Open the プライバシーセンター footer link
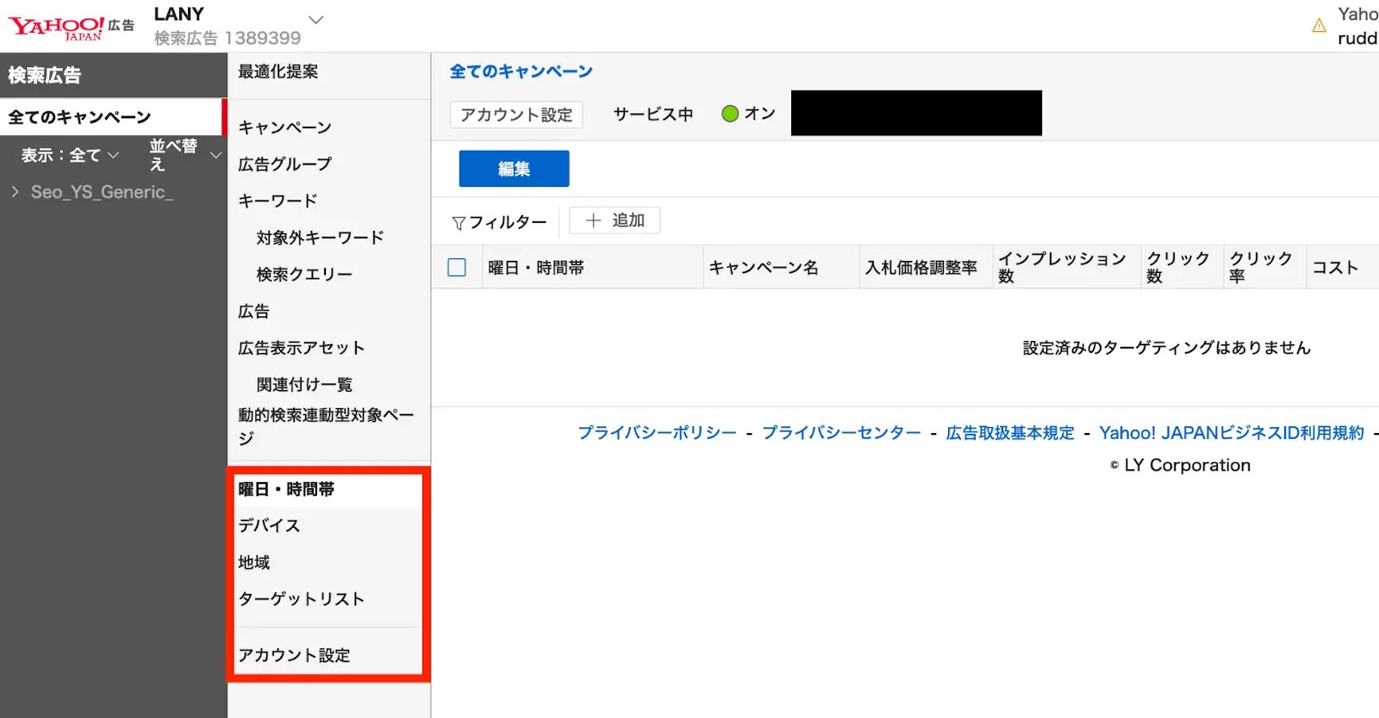1379x718 pixels. coord(841,433)
